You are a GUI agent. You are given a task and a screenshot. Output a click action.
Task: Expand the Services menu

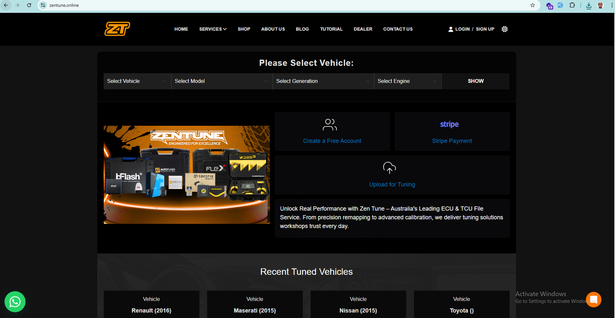point(213,29)
